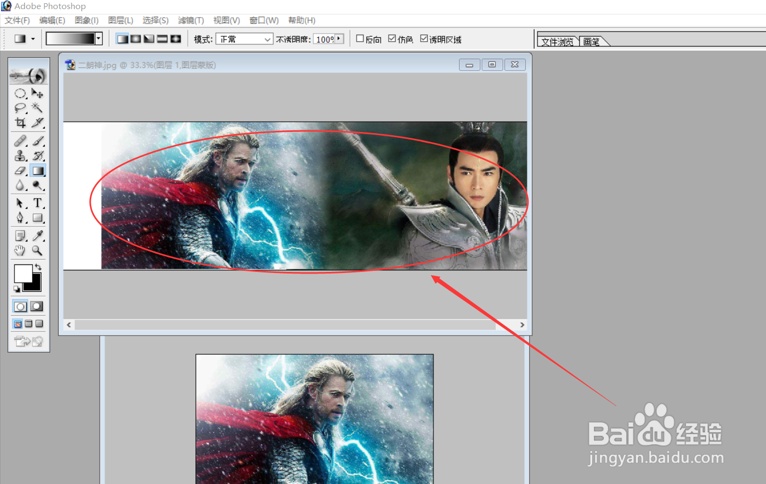This screenshot has width=766, height=484.
Task: Select the Lasso tool
Action: (20, 108)
